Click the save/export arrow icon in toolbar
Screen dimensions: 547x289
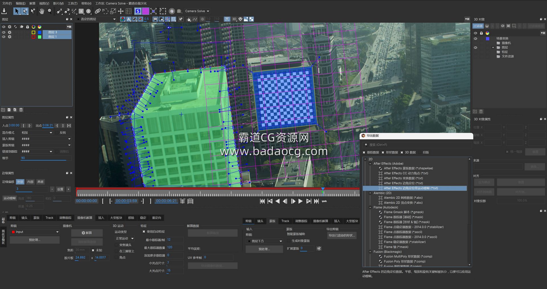[4, 11]
